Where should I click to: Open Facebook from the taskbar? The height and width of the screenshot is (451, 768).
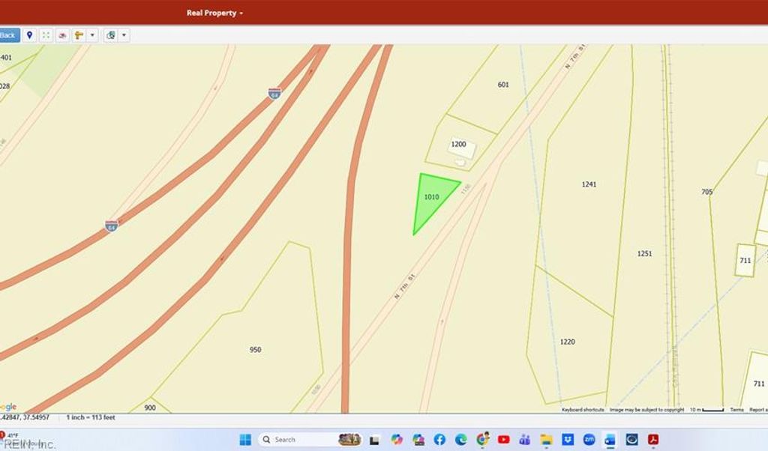[x=439, y=440]
